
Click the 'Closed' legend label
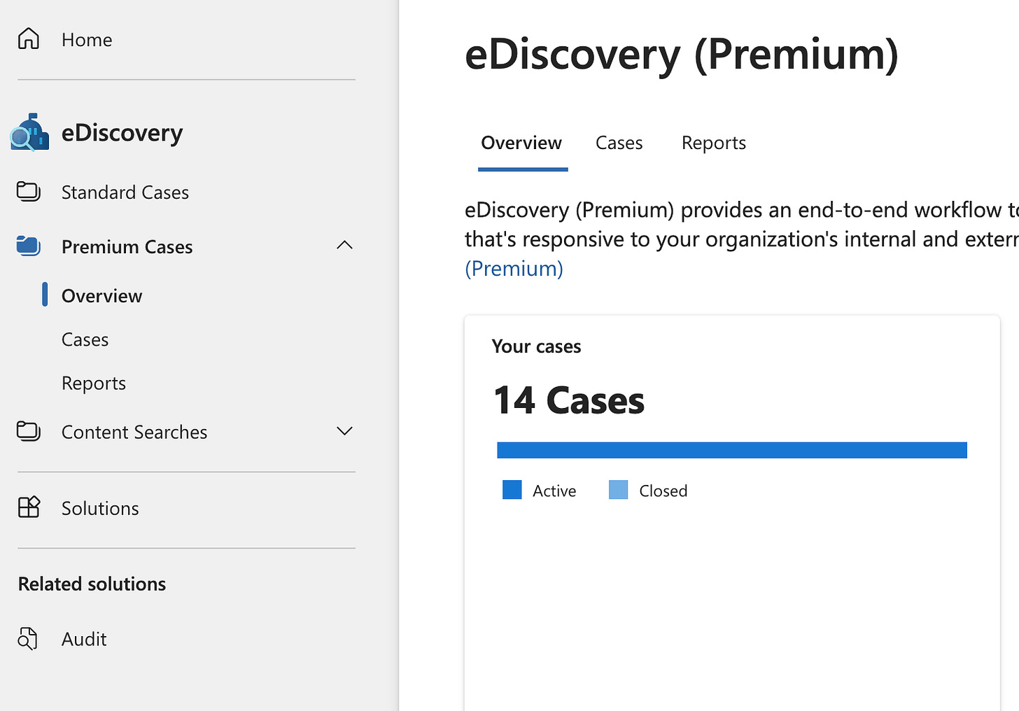click(663, 491)
